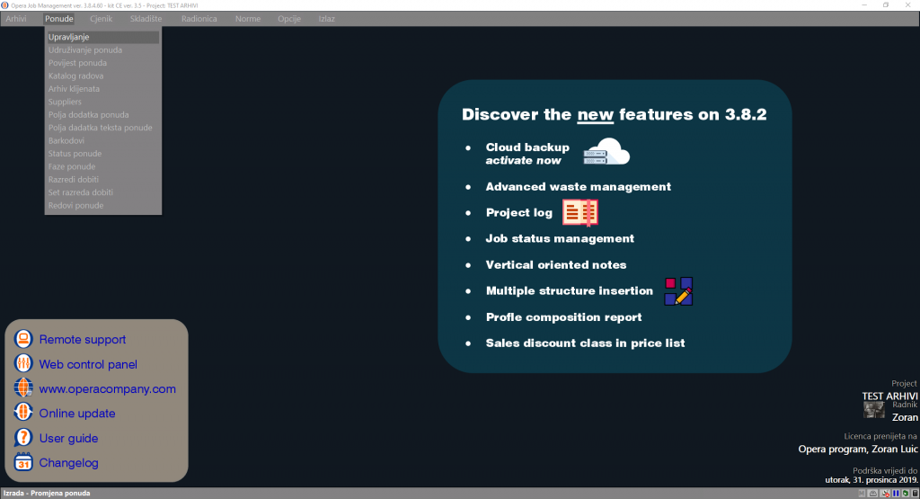Click the Changelog calendar icon
Viewport: 920px width, 499px height.
tap(24, 463)
